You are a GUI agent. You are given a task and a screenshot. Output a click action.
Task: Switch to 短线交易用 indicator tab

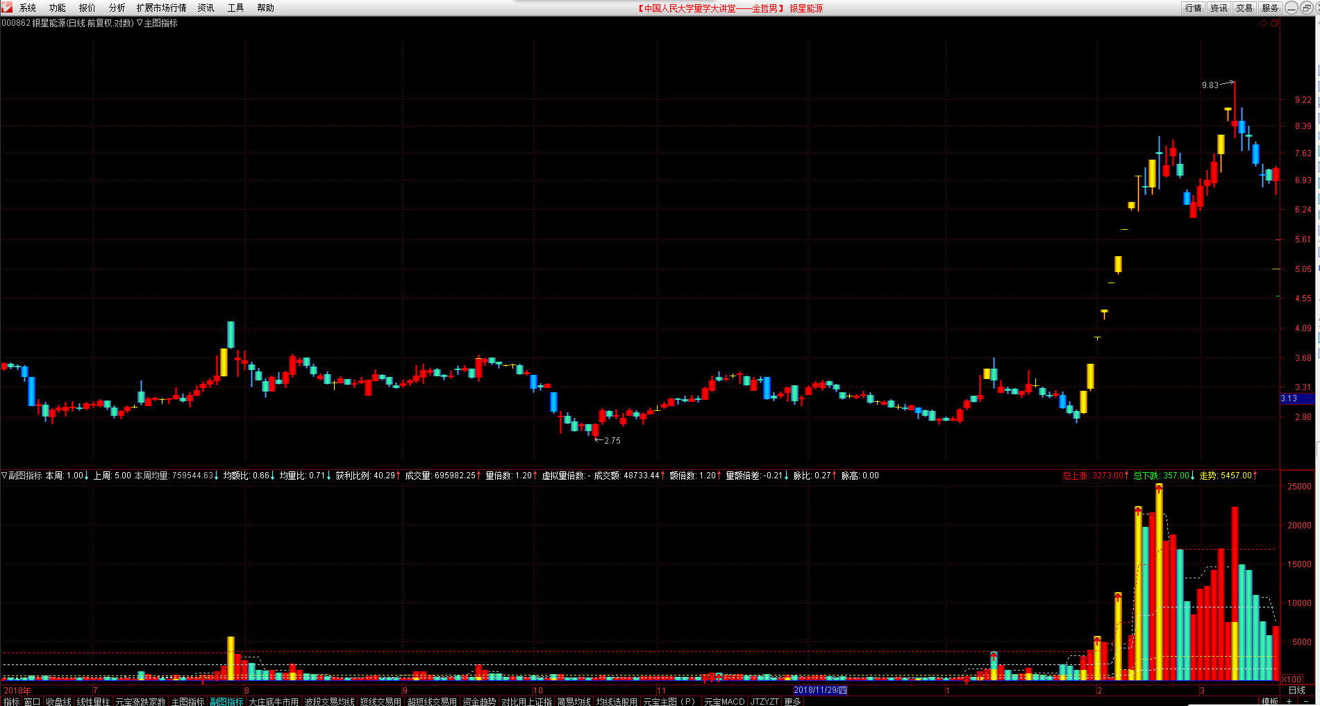381,701
